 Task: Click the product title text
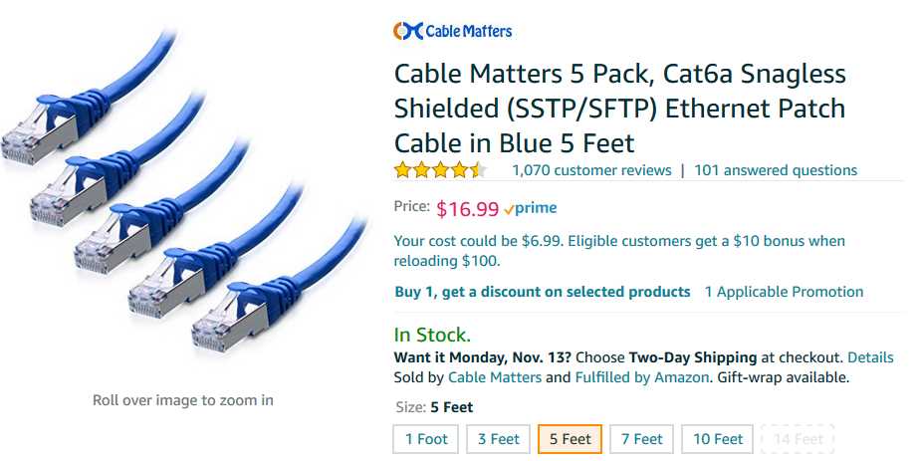point(620,108)
